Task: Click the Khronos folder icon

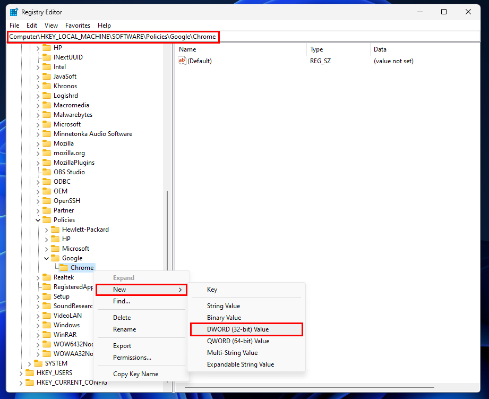Action: [47, 86]
